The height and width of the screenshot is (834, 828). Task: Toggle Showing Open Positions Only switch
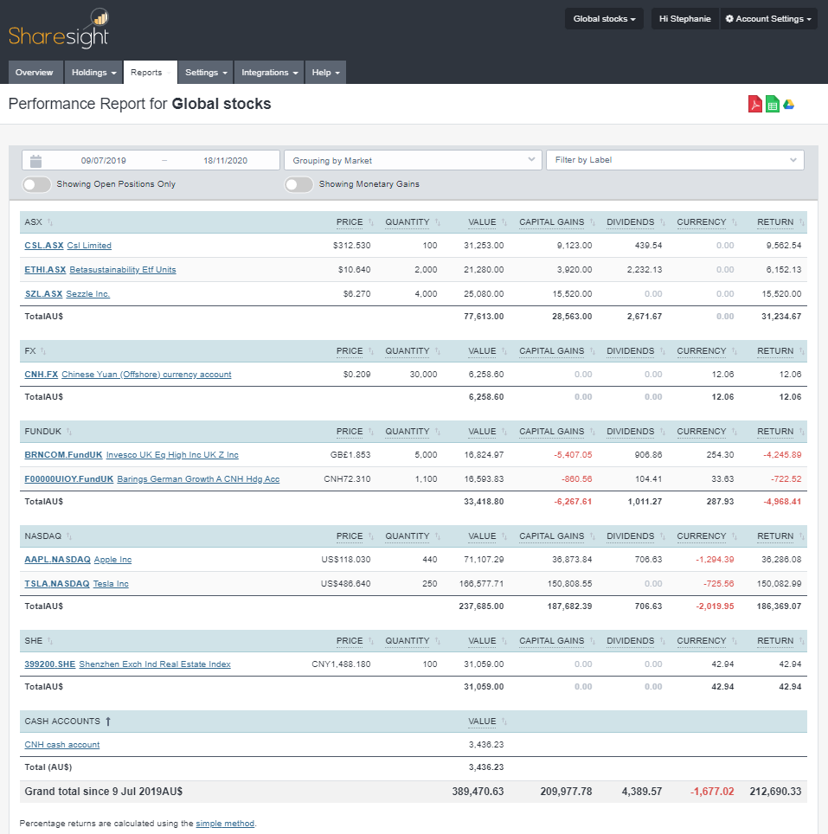(x=36, y=184)
